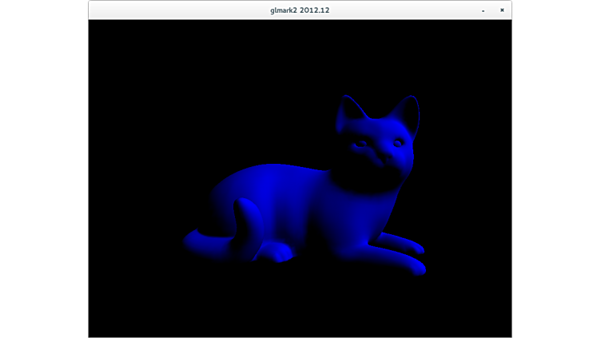Click the glmark2 2012.12 title text
The height and width of the screenshot is (338, 601).
tap(300, 10)
